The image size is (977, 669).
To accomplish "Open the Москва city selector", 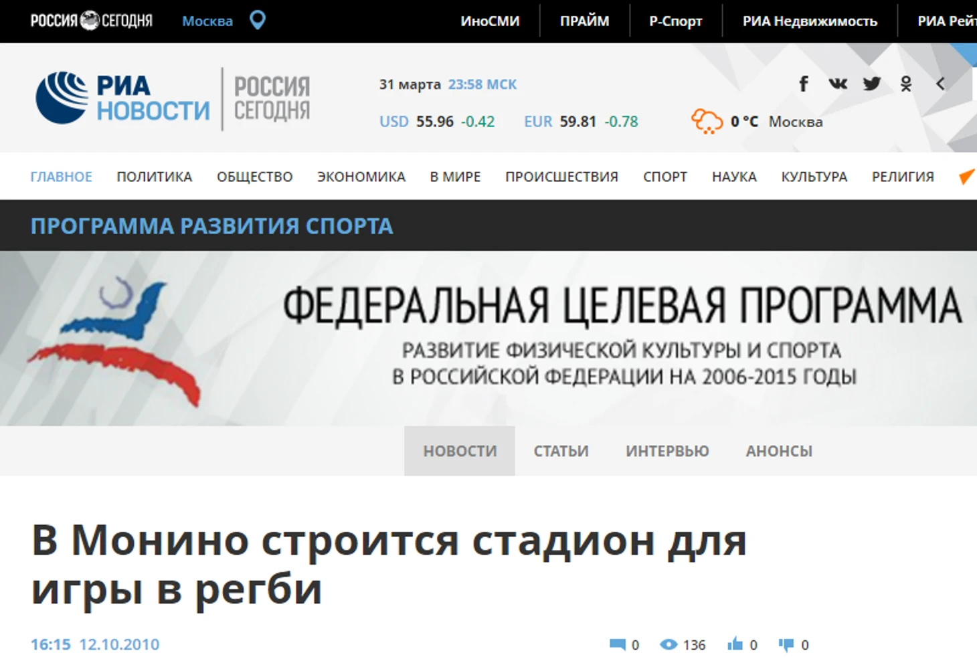I will 207,21.
